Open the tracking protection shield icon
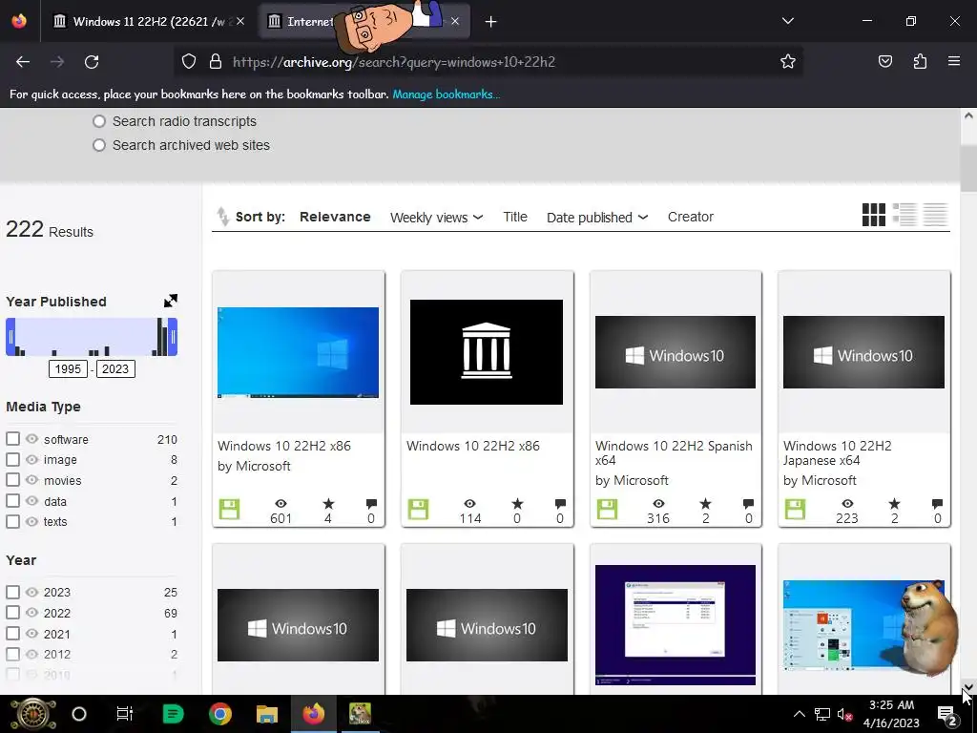977x733 pixels. 189,62
